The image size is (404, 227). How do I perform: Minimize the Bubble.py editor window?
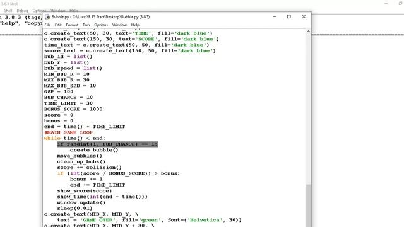pyautogui.click(x=275, y=17)
